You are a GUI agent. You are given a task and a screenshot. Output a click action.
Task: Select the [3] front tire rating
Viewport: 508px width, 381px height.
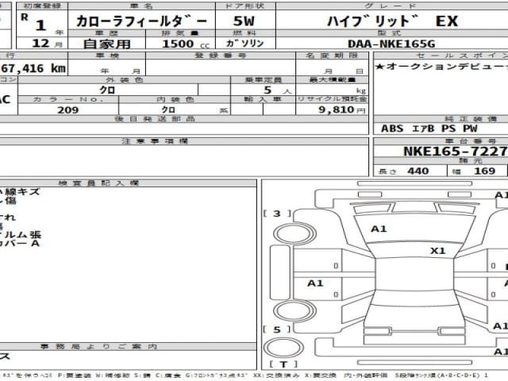277,214
